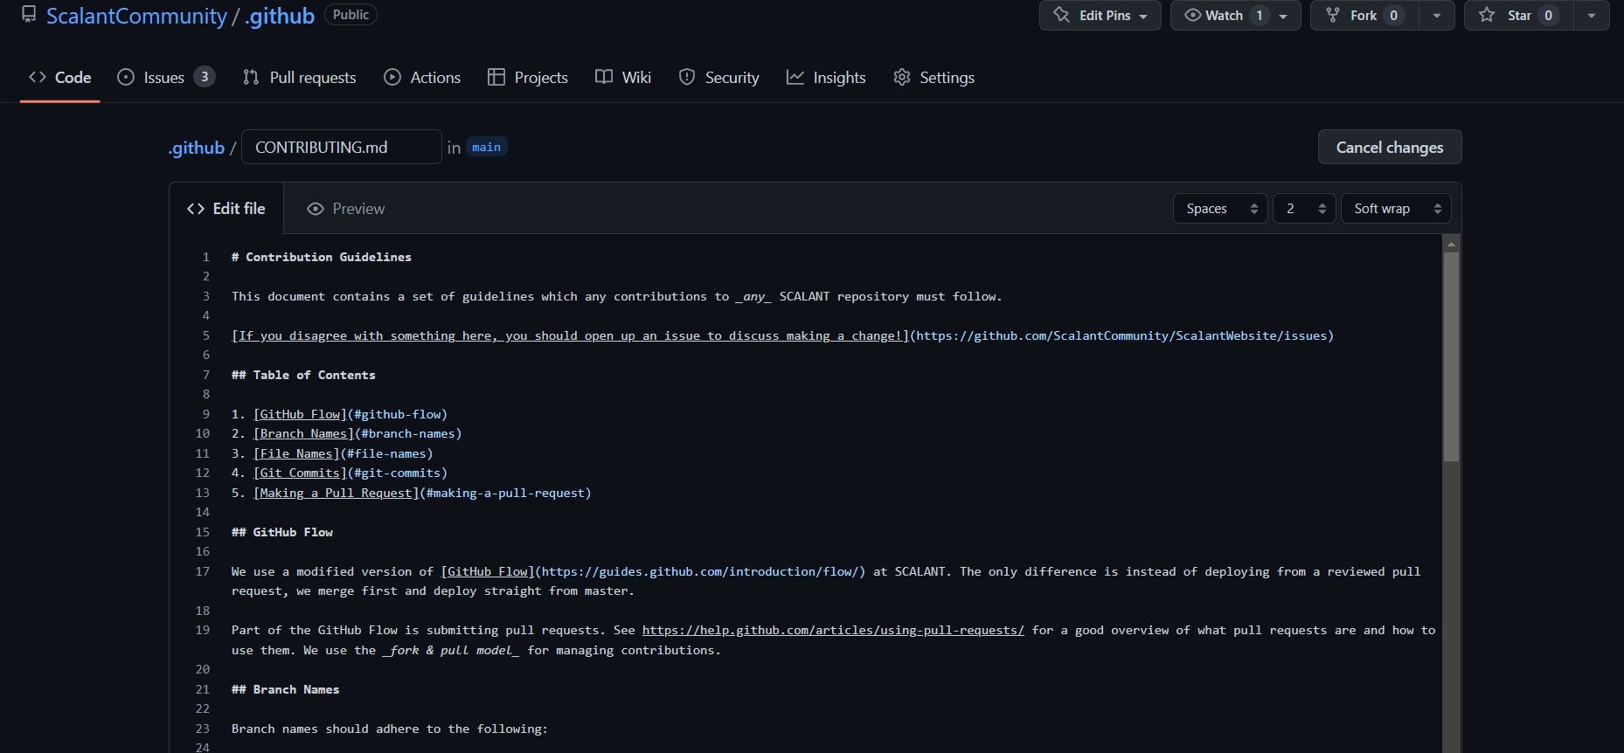Click the help.github.com using-pull-requests URL

833,630
